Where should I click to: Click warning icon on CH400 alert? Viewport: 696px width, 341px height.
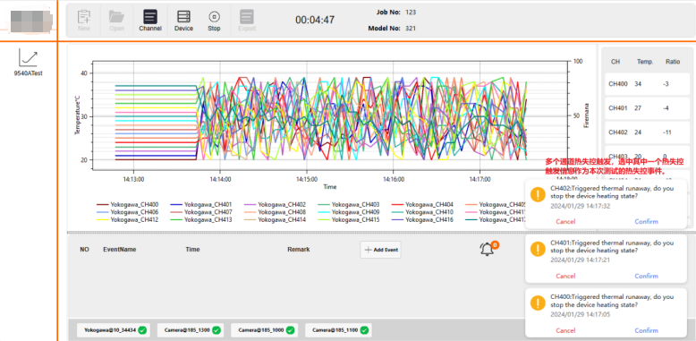coord(538,303)
